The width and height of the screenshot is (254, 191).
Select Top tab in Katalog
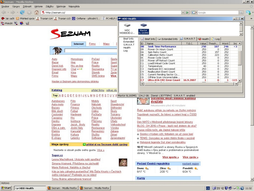[x=55, y=95]
